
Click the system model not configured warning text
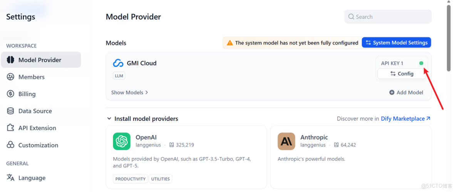point(297,43)
